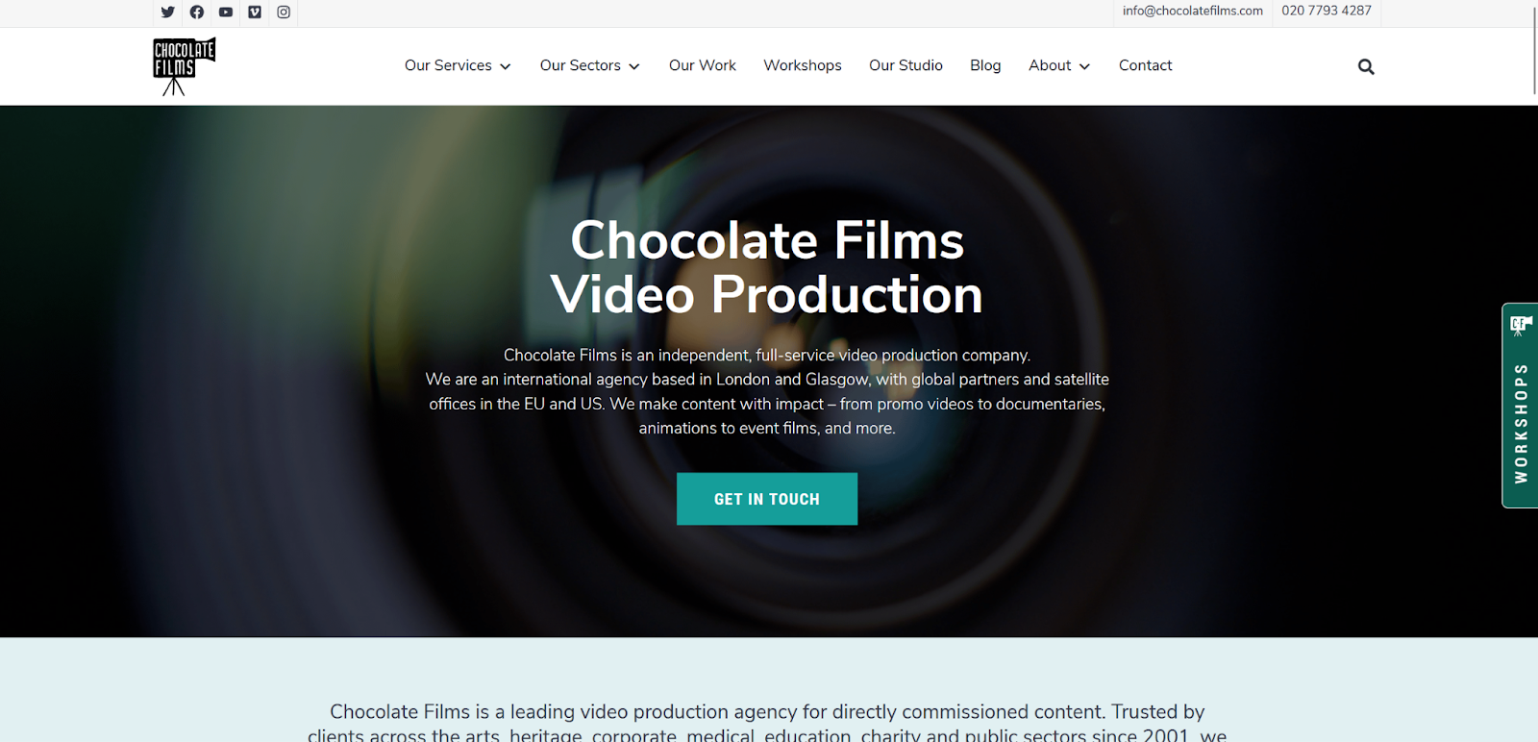The height and width of the screenshot is (742, 1538).
Task: Click the camera icon on Workshops tab
Action: tap(1521, 326)
